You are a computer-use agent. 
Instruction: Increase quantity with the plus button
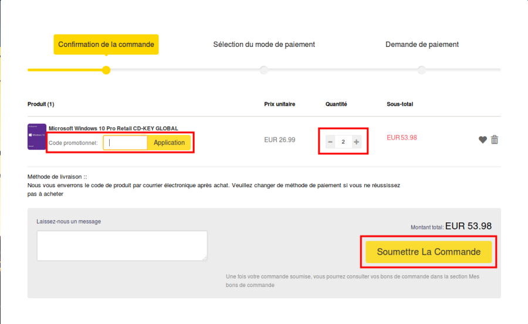point(356,142)
